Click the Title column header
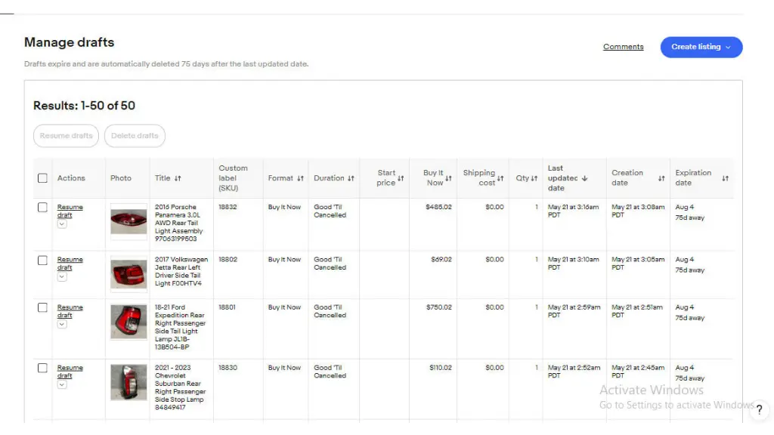This screenshot has width=774, height=435. click(x=163, y=178)
